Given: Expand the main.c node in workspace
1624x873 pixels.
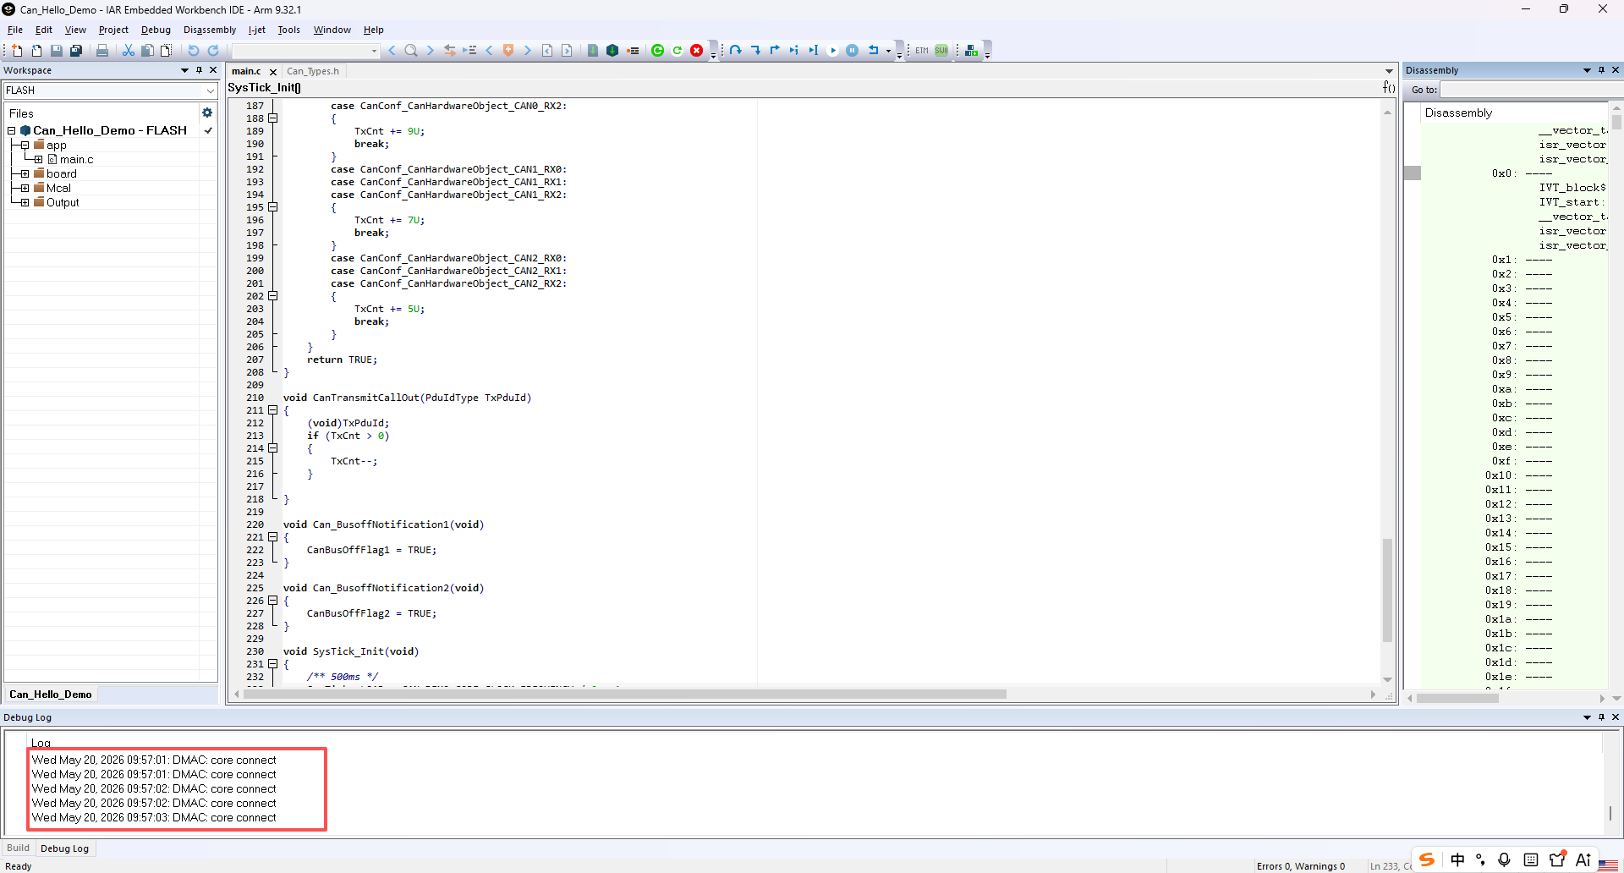Looking at the screenshot, I should [39, 160].
